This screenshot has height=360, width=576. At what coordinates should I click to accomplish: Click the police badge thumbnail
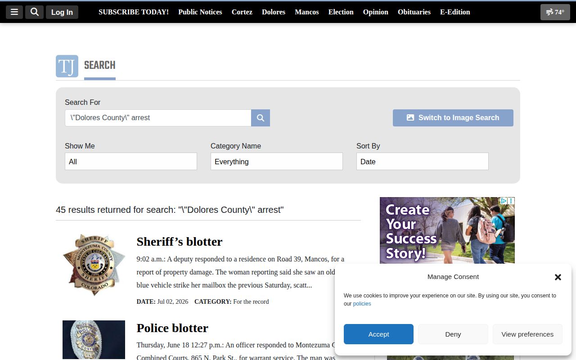94,340
